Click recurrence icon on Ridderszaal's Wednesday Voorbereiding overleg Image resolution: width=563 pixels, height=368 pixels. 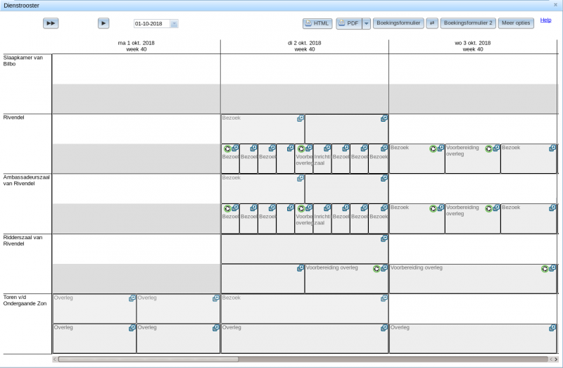pos(545,269)
